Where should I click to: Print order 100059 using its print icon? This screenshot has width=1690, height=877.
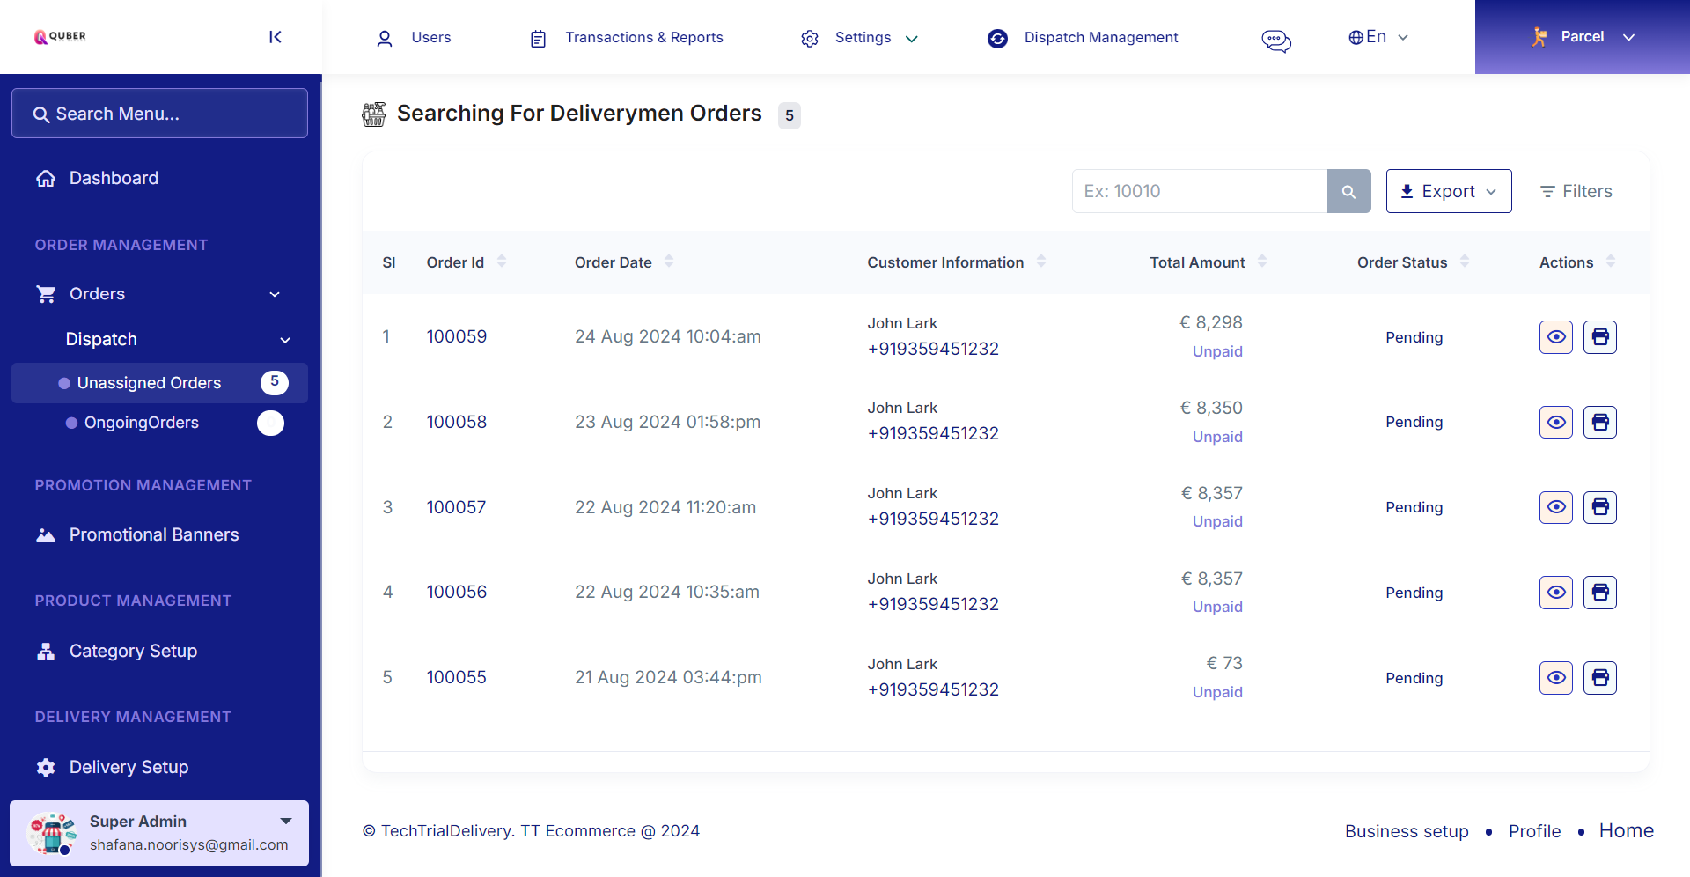pyautogui.click(x=1599, y=336)
